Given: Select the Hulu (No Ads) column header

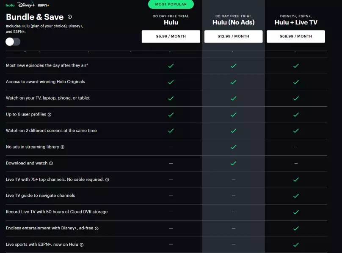Looking at the screenshot, I should tap(233, 22).
